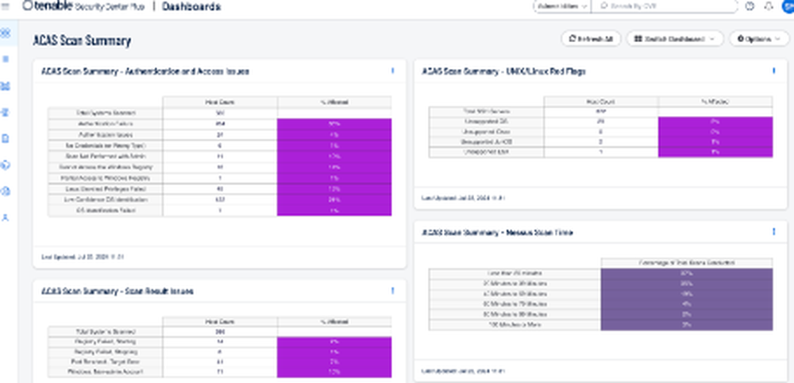This screenshot has height=383, width=794.
Task: Click the help icon in the header
Action: pyautogui.click(x=750, y=6)
